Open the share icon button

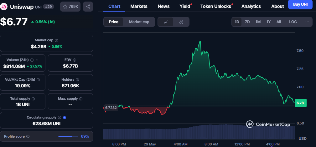coord(88,7)
